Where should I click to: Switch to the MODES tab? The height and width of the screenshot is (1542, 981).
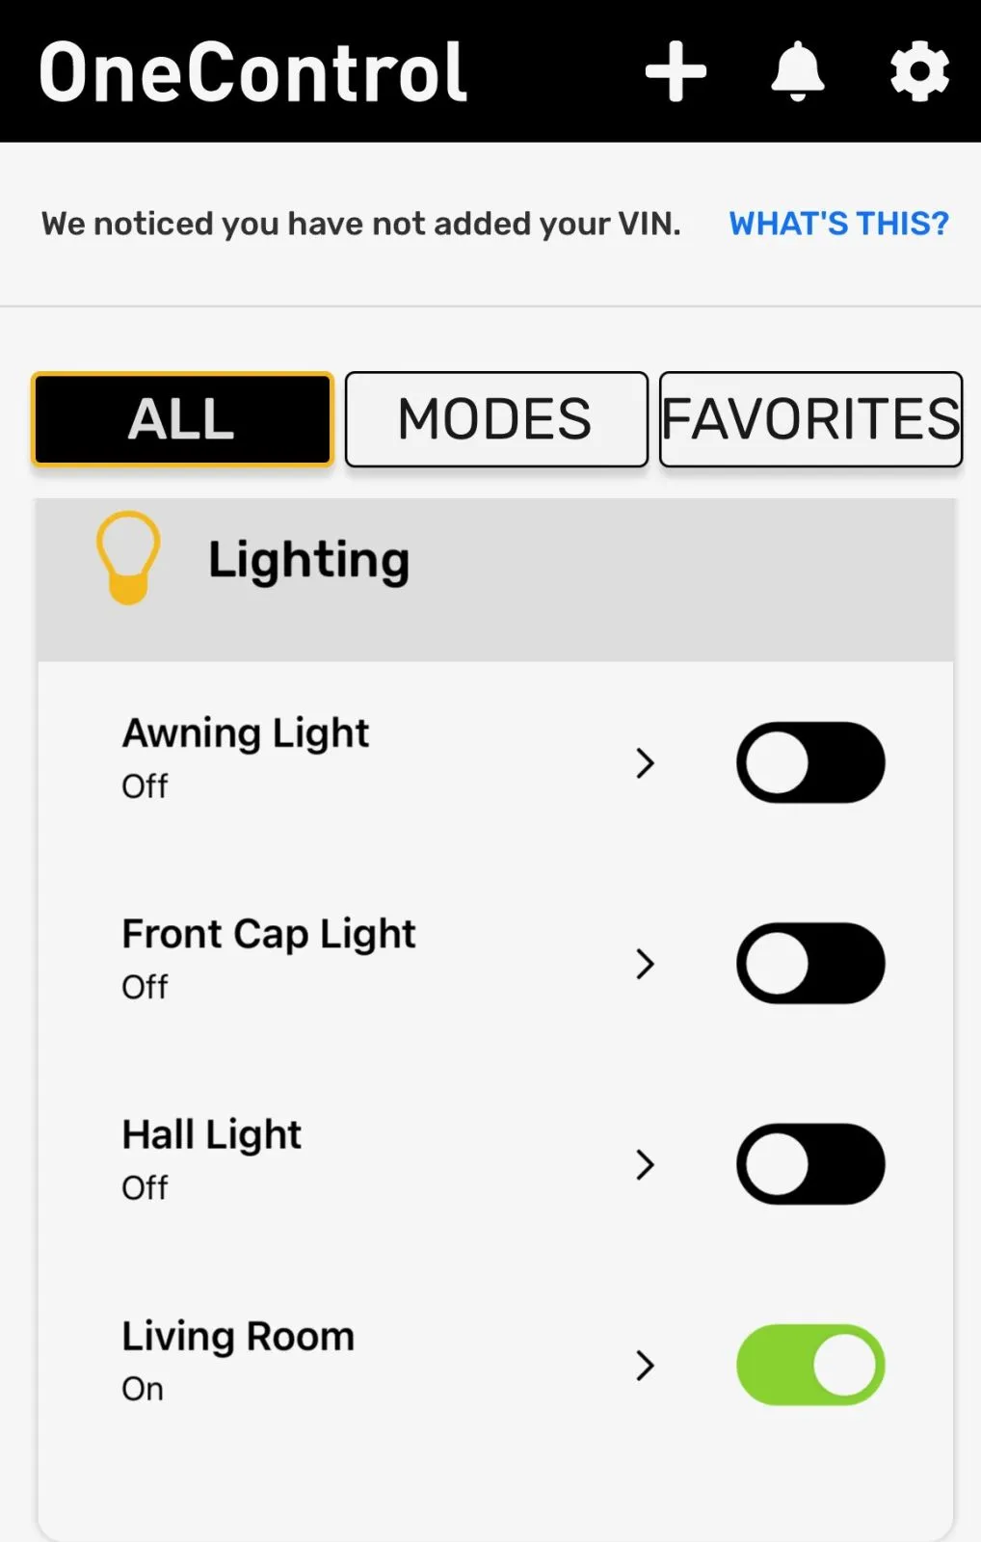[496, 419]
